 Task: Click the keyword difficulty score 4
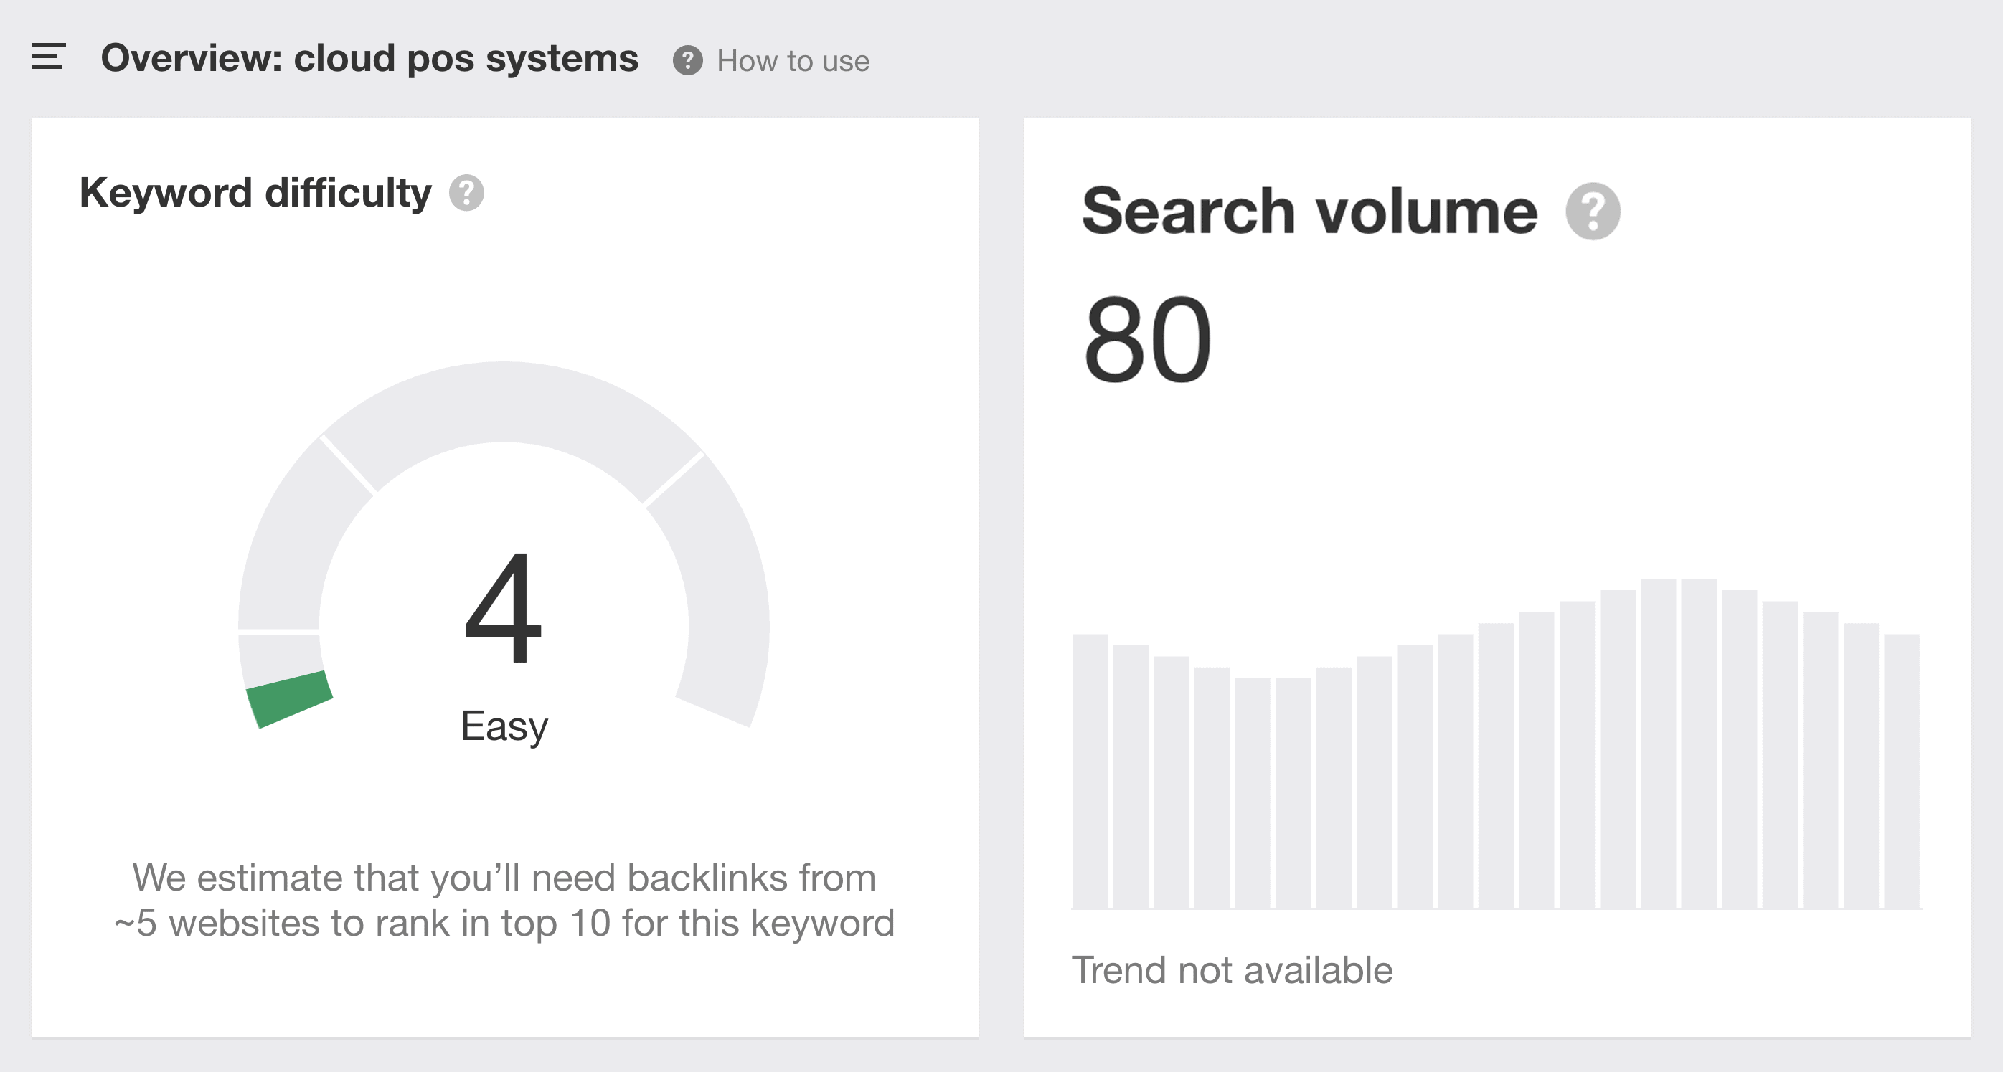(x=502, y=608)
